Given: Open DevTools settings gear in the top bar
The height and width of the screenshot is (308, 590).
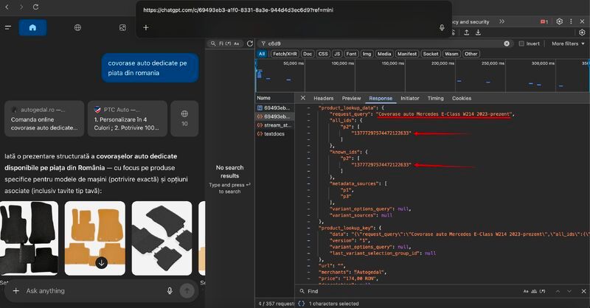Looking at the screenshot, I should pyautogui.click(x=560, y=21).
